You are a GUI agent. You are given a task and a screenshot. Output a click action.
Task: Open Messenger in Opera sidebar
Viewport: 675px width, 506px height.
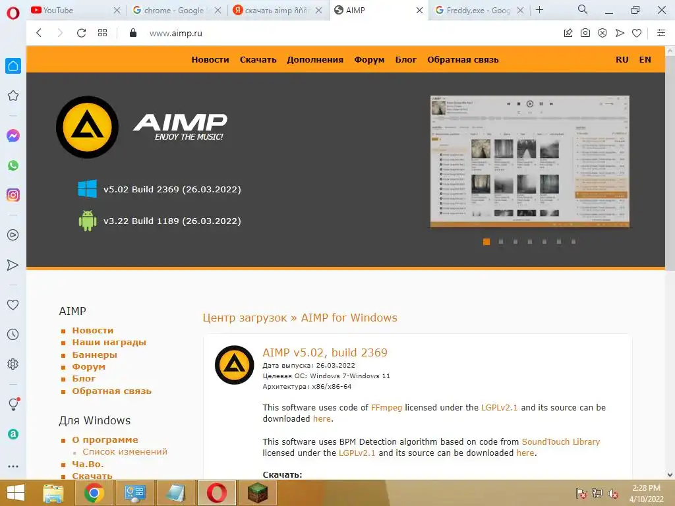[13, 136]
